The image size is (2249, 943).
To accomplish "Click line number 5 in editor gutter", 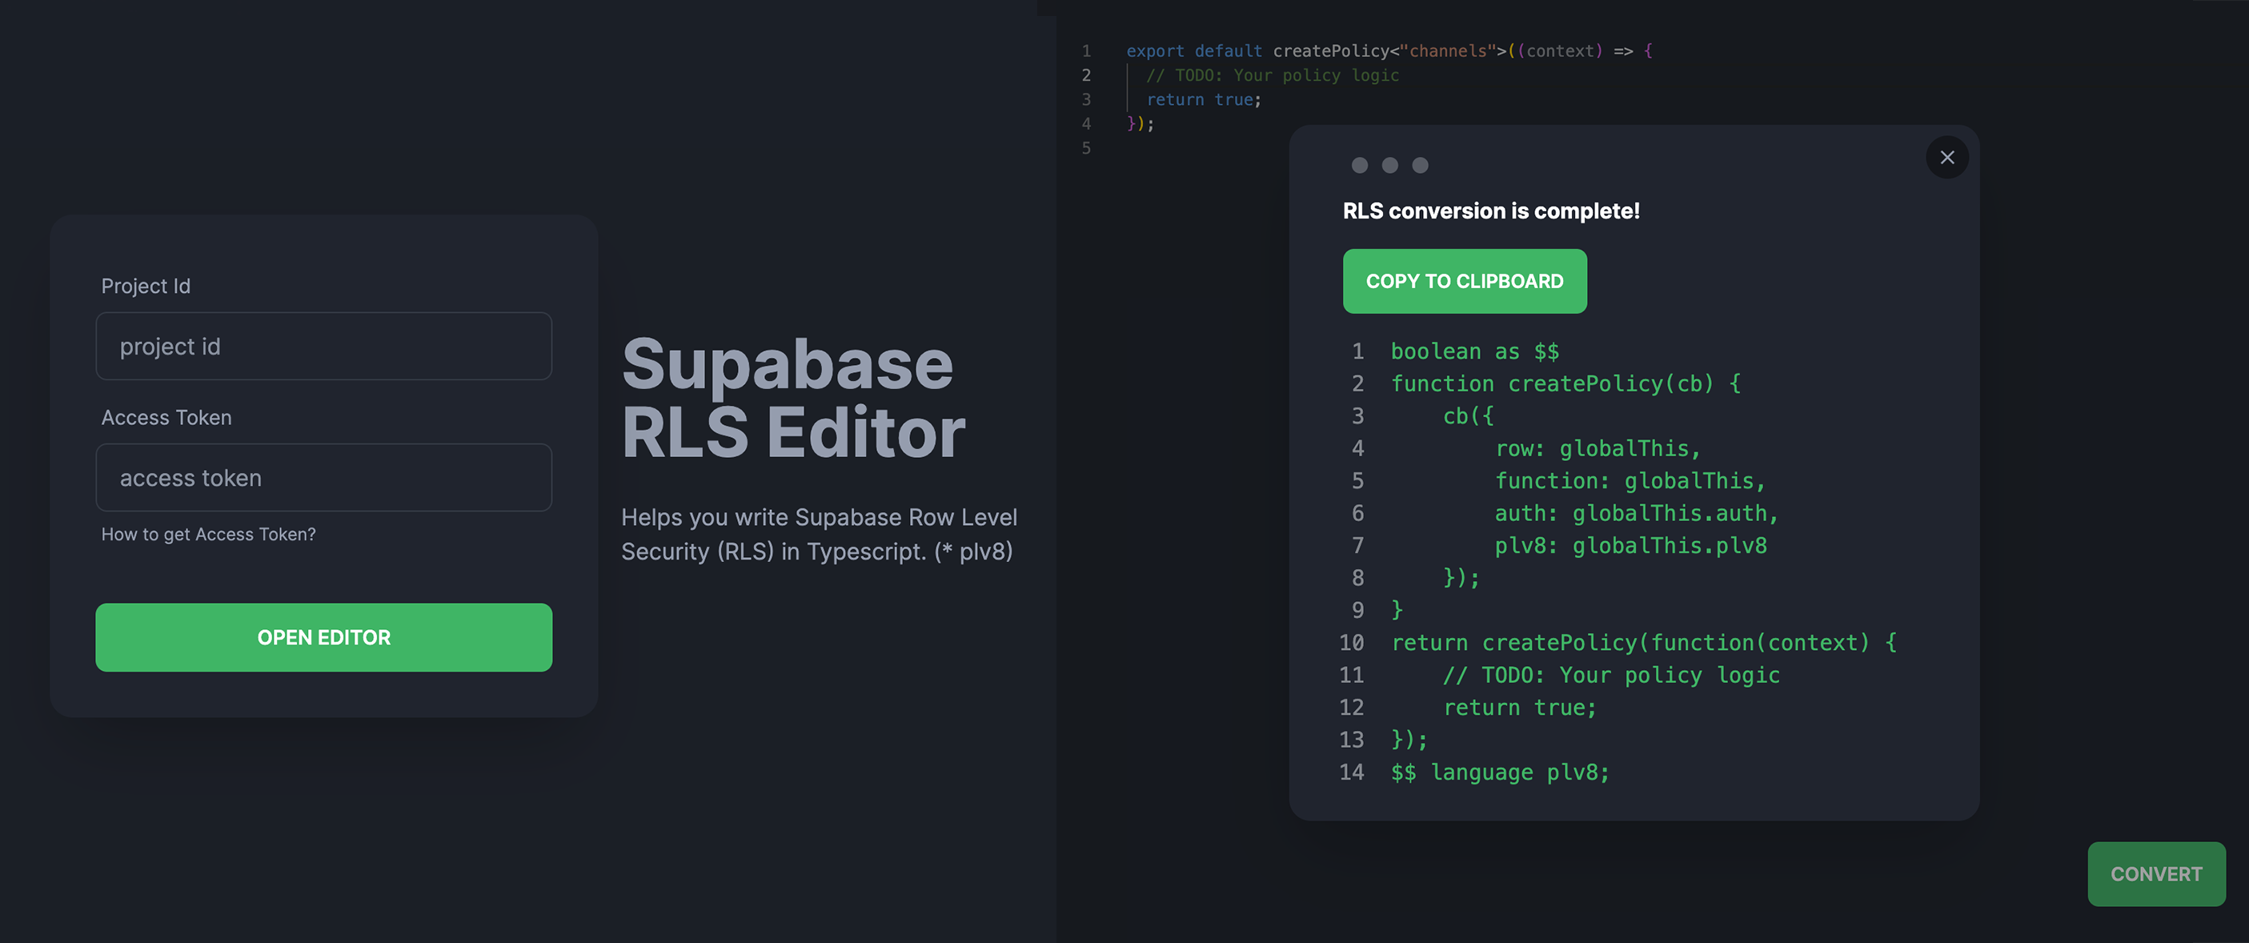I will pyautogui.click(x=1086, y=148).
